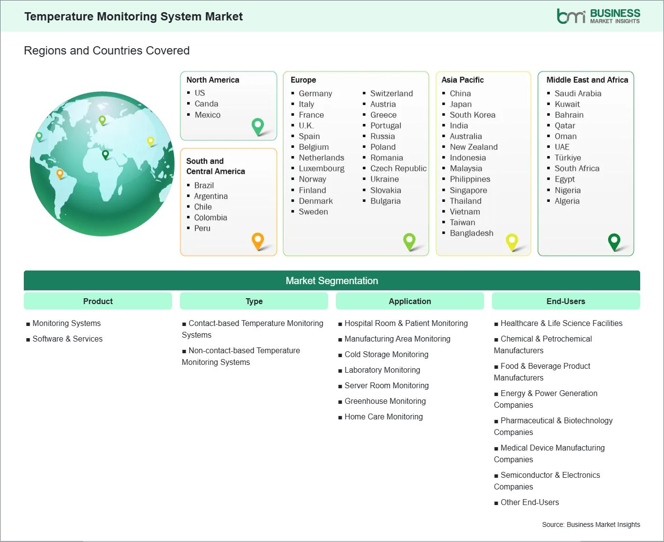
Task: Click the light green map pin in Europe box
Action: coord(409,241)
